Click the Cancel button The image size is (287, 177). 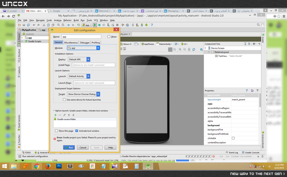(x=83, y=147)
